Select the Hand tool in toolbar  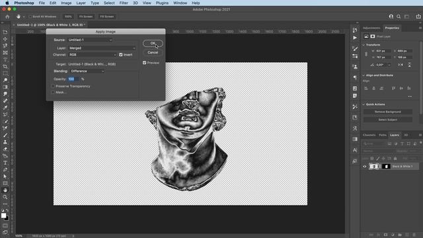point(5,190)
